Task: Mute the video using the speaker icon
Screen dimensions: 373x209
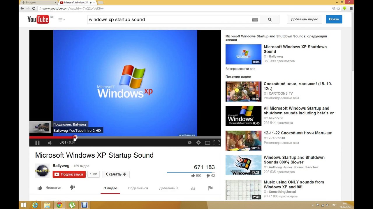Action: pos(50,143)
